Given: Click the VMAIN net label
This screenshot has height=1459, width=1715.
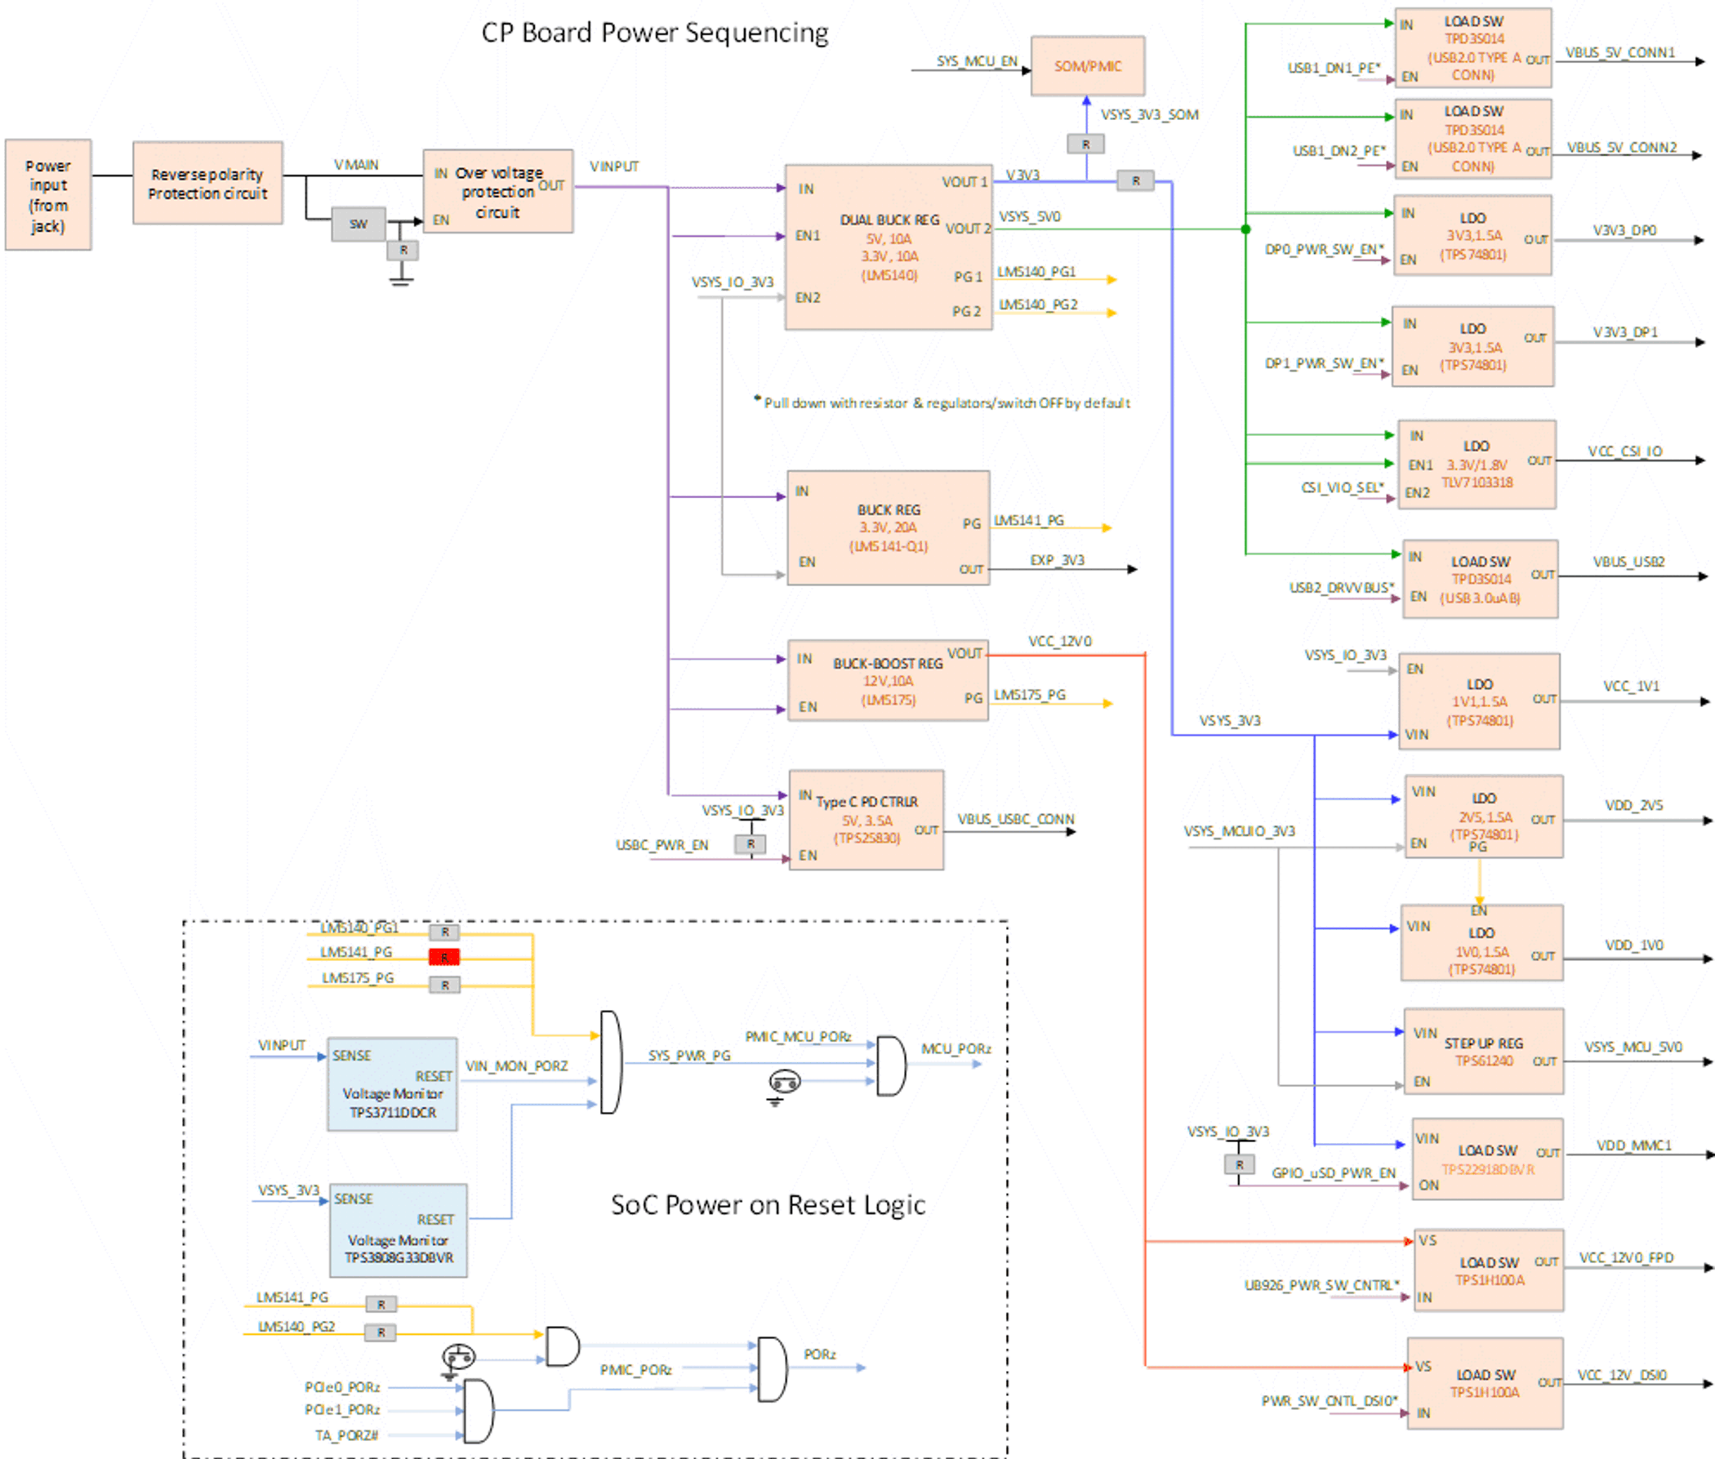Looking at the screenshot, I should click(x=357, y=165).
